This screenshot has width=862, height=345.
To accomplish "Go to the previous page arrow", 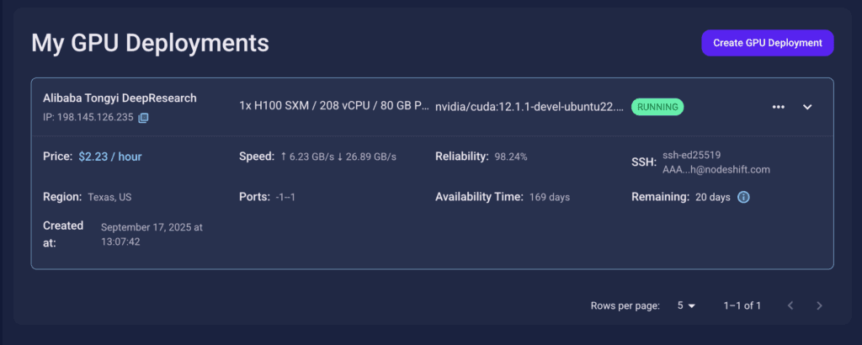I will click(790, 305).
